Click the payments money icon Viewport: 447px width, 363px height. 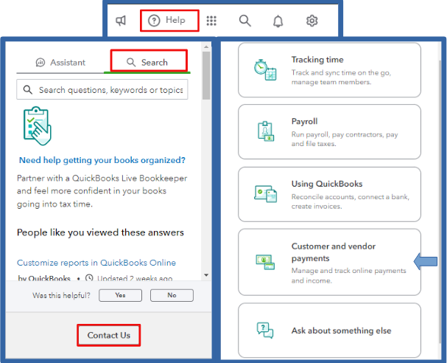pyautogui.click(x=265, y=262)
